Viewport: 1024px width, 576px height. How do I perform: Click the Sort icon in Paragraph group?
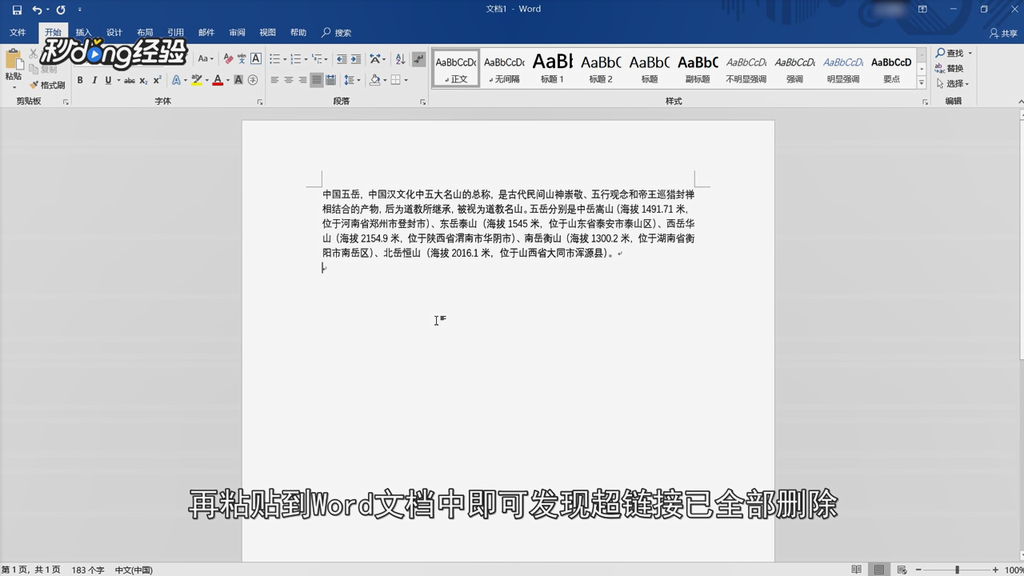[x=401, y=59]
